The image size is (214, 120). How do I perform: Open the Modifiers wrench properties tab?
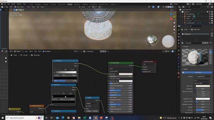[179, 58]
